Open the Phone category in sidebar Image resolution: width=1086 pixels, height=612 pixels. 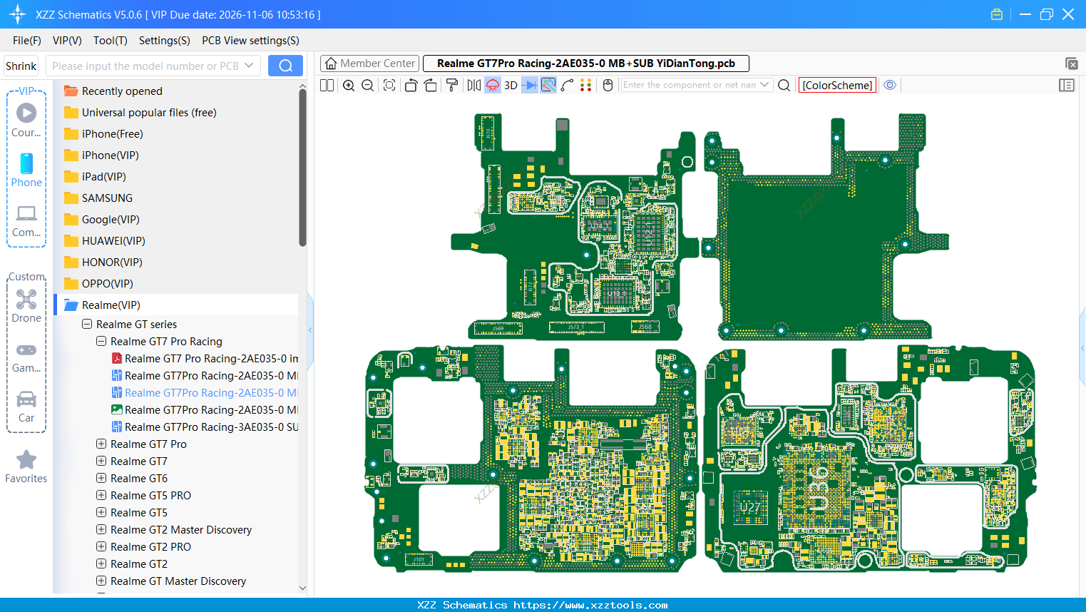[x=26, y=170]
